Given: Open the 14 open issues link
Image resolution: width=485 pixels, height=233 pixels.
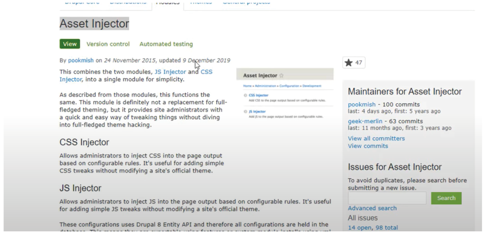Looking at the screenshot, I should tap(360, 228).
